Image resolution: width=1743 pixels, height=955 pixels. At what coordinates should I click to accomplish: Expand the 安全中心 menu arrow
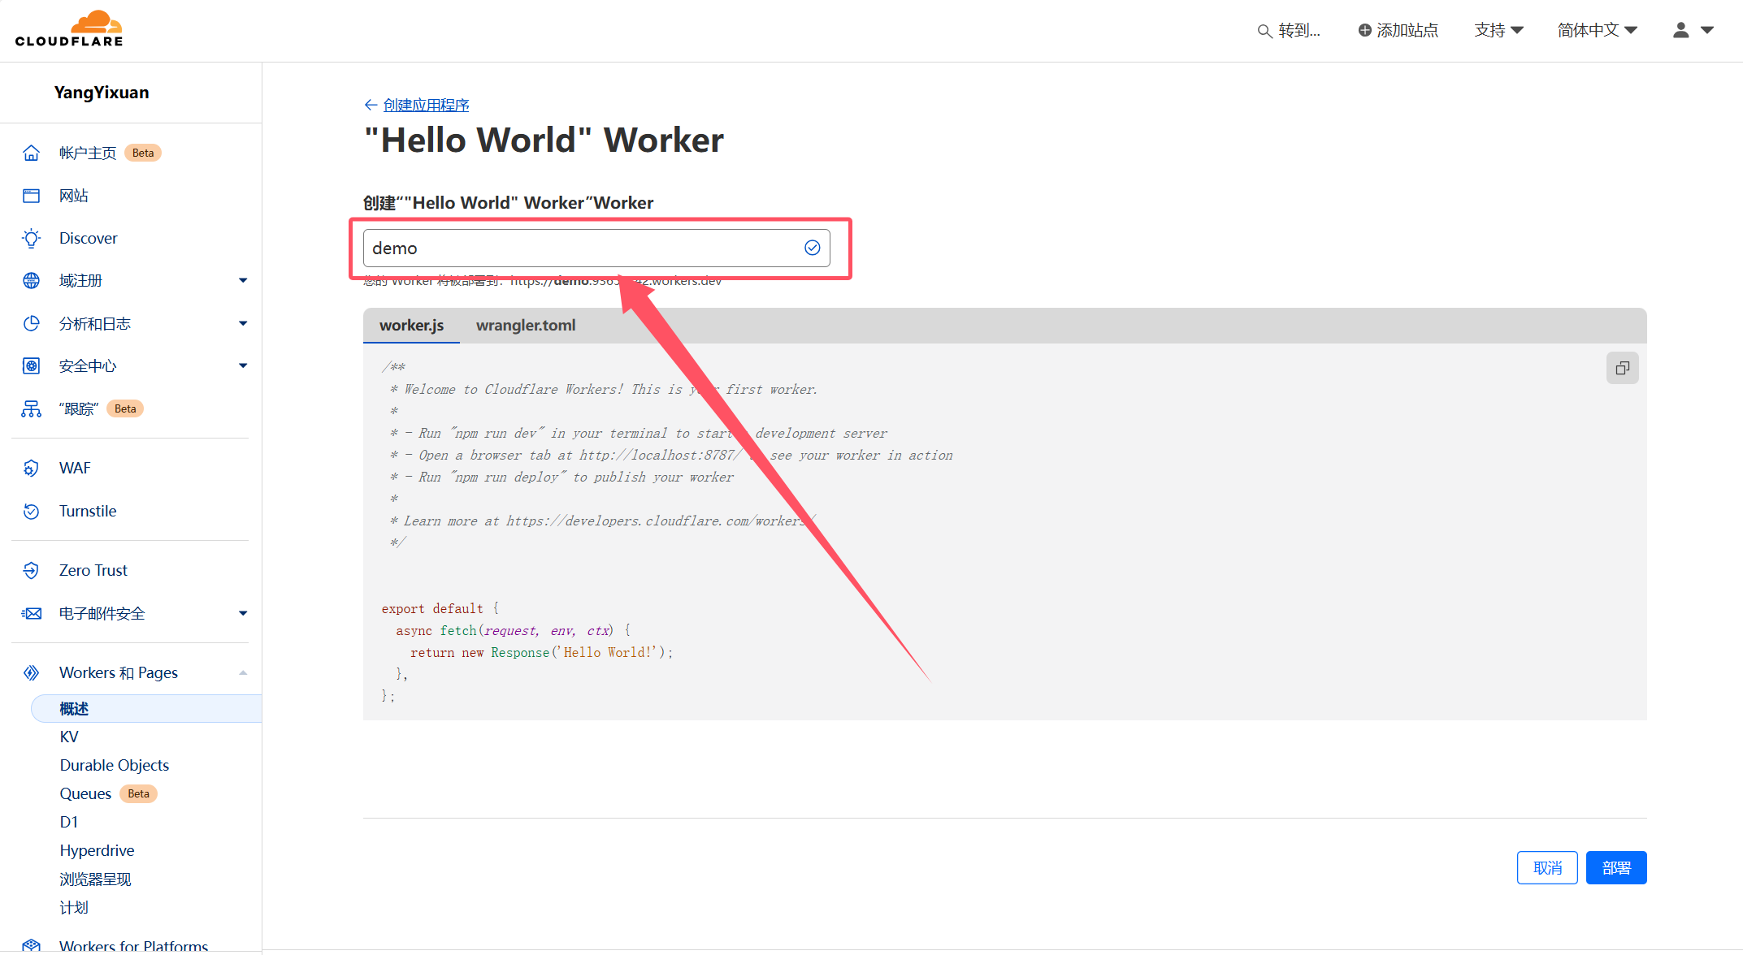click(242, 365)
